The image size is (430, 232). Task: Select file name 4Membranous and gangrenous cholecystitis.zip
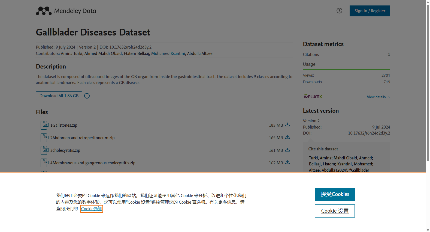coord(93,163)
